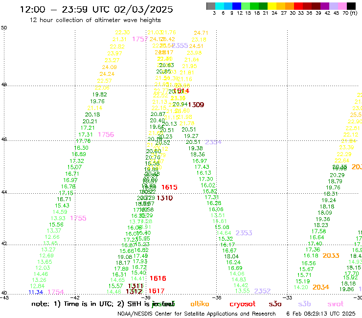Select the bright red legend swatch
The height and width of the screenshot is (318, 362).
coord(298,6)
